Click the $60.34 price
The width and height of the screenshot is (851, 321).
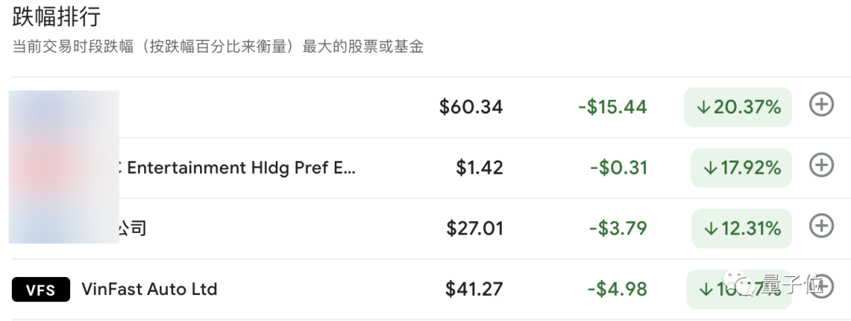pos(471,107)
